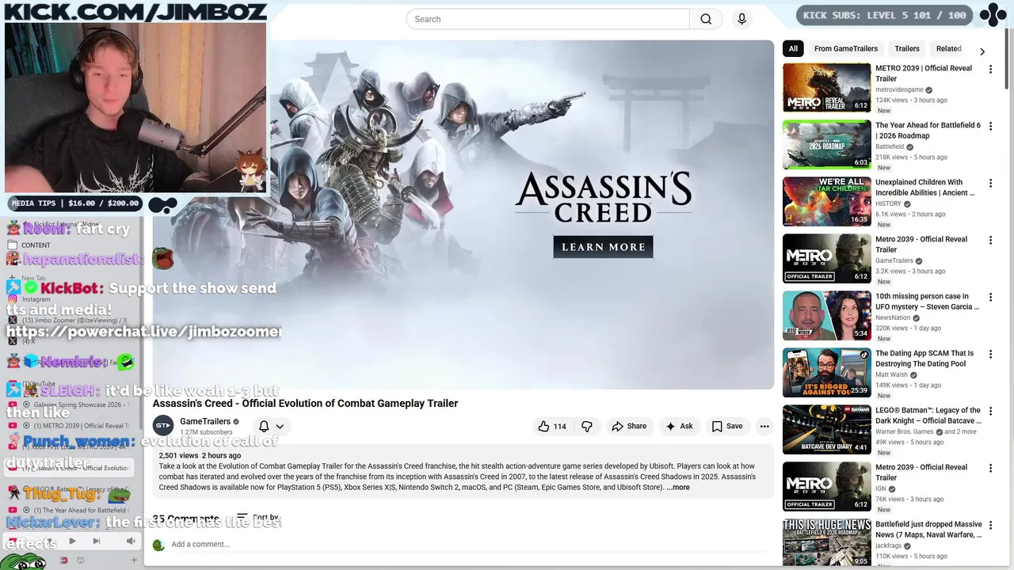Open the Warner Bros. Games channel link
The image size is (1014, 570).
point(904,432)
